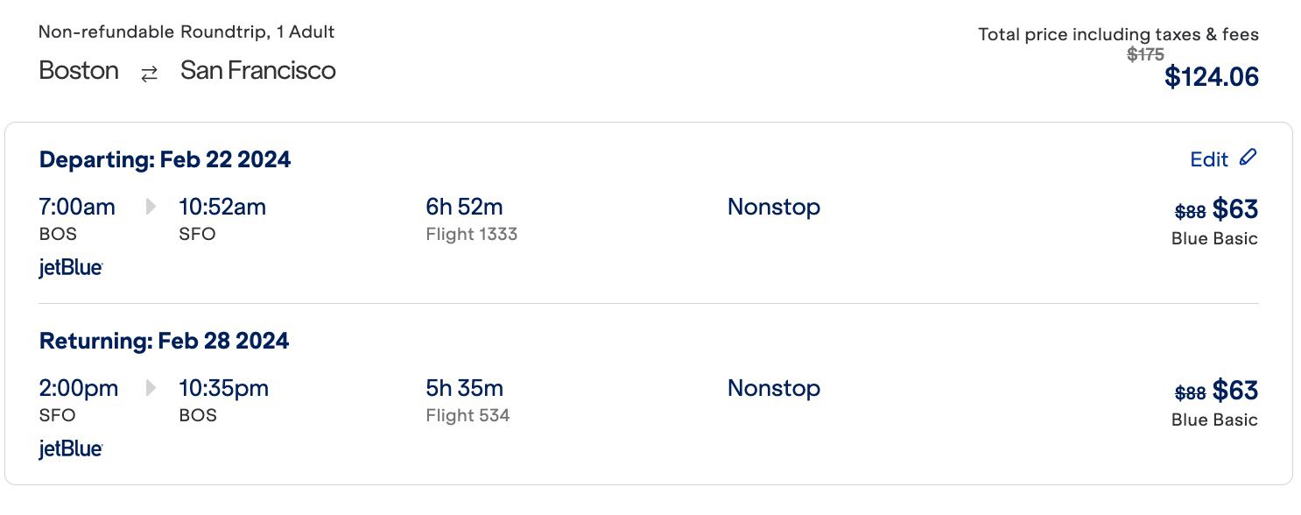Viewport: 1301px width, 515px height.
Task: Open the returning flight $63 fare
Action: pyautogui.click(x=1238, y=391)
